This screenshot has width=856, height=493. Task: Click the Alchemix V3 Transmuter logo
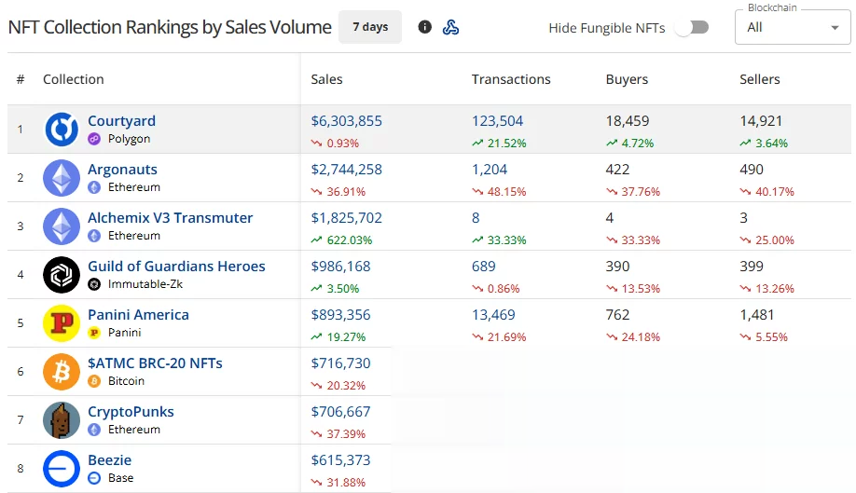click(62, 226)
